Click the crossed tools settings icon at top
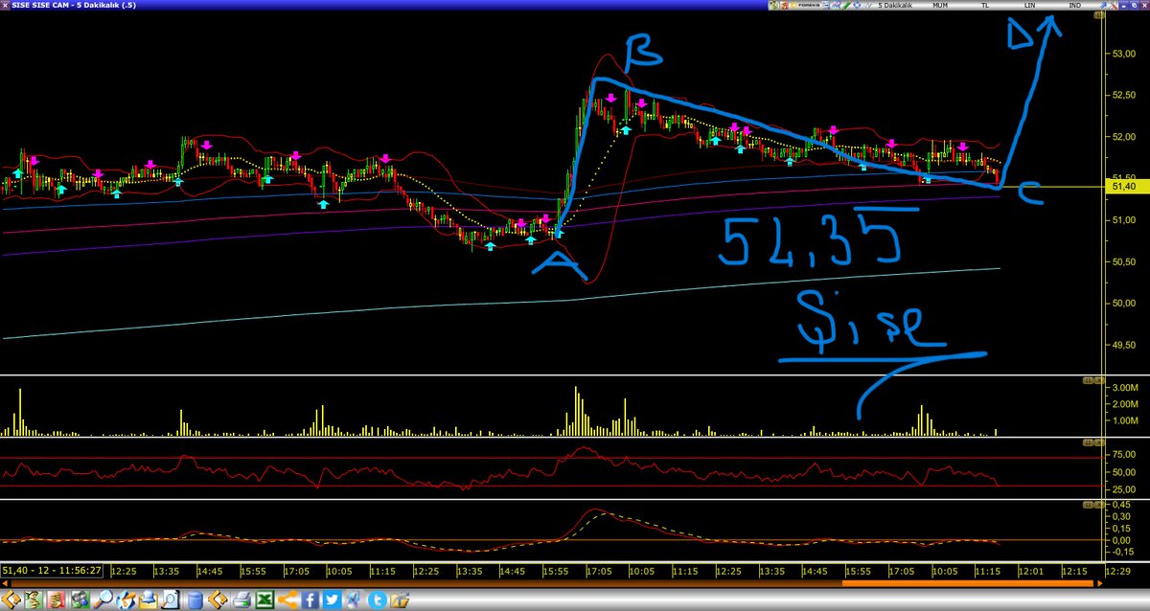The image size is (1150, 611). (x=1115, y=6)
